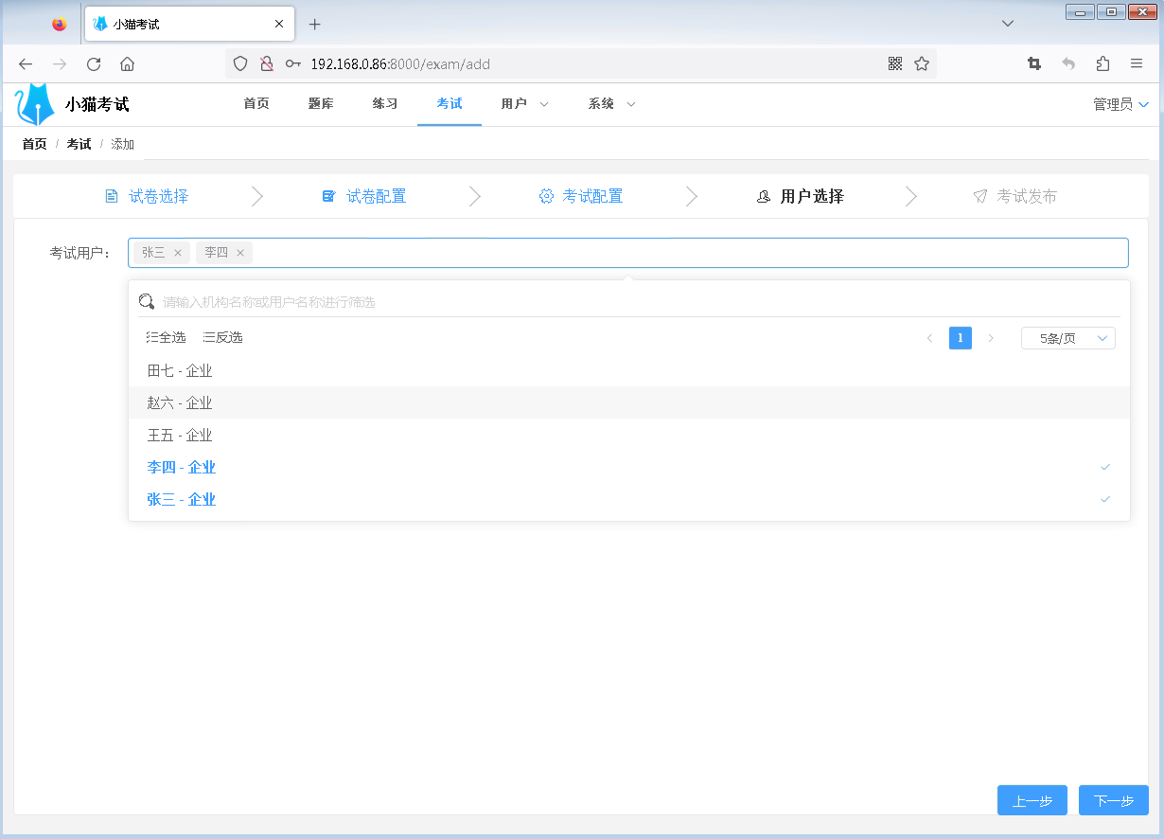Click the 考试 breadcrumb link
The width and height of the screenshot is (1164, 839).
tap(79, 144)
